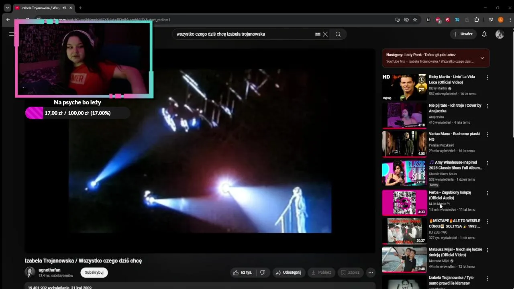Open the blue 7TV extension icon
This screenshot has width=514, height=289.
(x=457, y=20)
